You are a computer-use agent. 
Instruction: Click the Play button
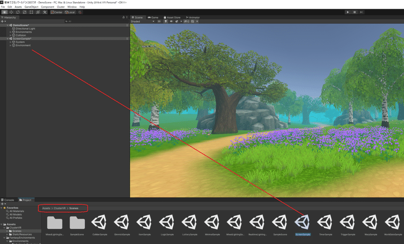tap(347, 12)
